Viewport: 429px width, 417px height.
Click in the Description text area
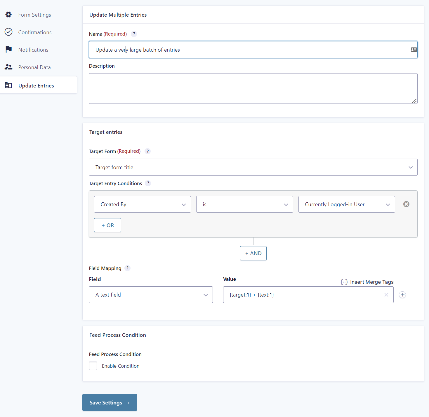point(253,88)
